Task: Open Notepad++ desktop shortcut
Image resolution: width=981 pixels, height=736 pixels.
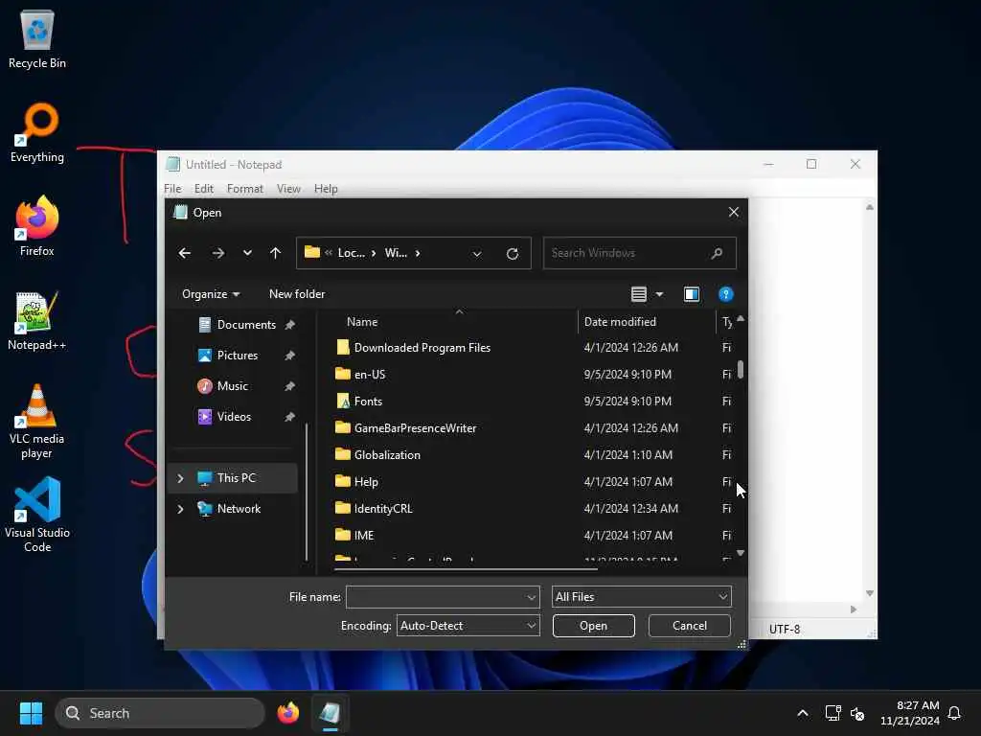Action: (x=37, y=320)
